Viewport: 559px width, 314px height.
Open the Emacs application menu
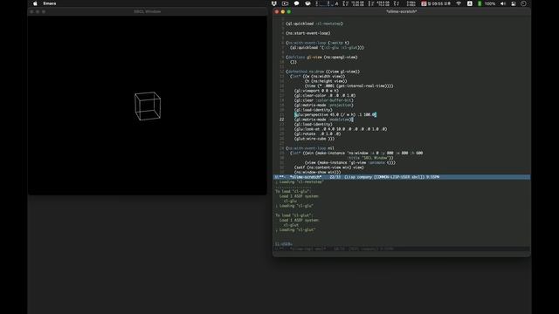[50, 3]
